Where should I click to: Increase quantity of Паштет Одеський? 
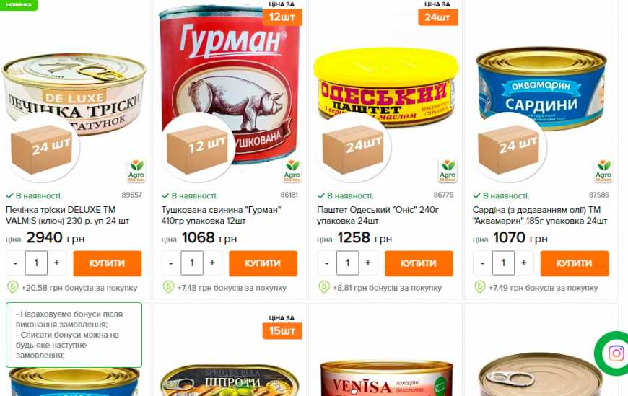pyautogui.click(x=367, y=263)
